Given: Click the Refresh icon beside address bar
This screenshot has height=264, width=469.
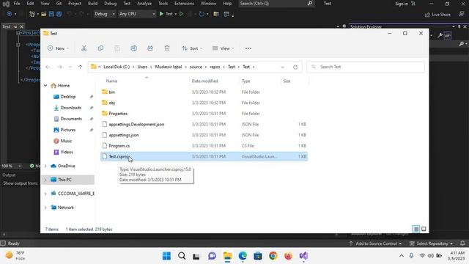Looking at the screenshot, I should tap(295, 67).
